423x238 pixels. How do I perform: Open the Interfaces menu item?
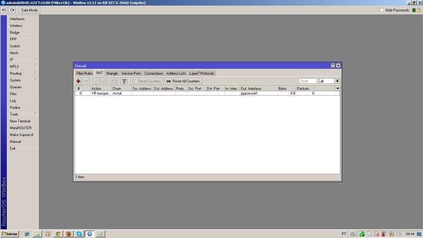pyautogui.click(x=23, y=19)
